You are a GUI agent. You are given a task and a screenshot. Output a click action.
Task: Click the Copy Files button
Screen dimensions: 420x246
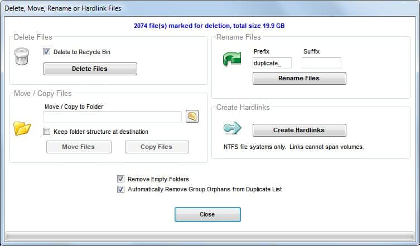point(157,147)
